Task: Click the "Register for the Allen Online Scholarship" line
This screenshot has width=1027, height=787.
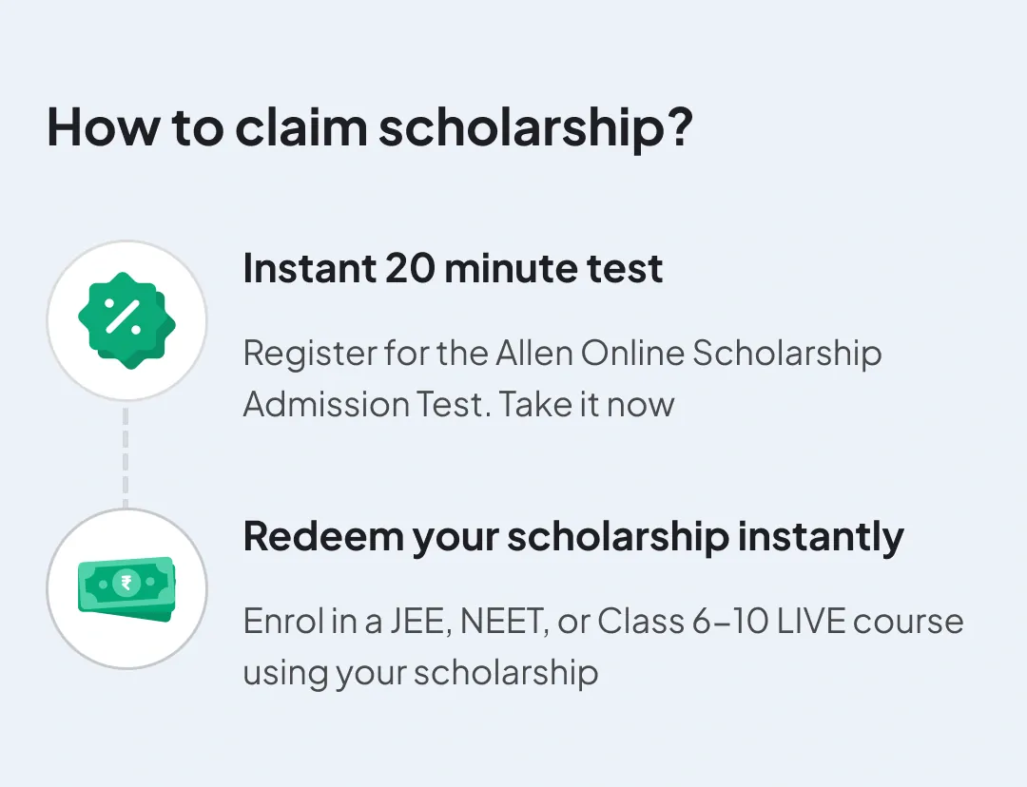Action: click(562, 354)
